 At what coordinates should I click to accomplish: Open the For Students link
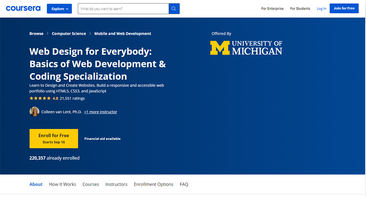(x=300, y=9)
